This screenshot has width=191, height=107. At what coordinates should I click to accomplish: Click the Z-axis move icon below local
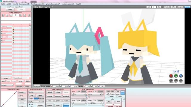pos(181,81)
